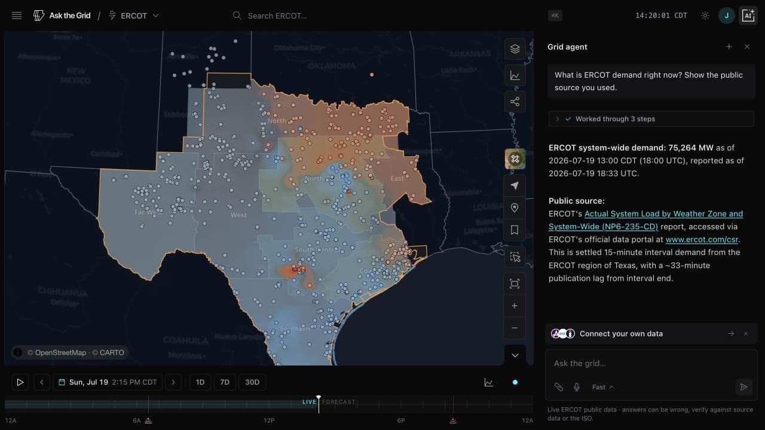Screen dimensions: 765x430
Task: Click the navigate arrow locate icon
Action: point(515,186)
